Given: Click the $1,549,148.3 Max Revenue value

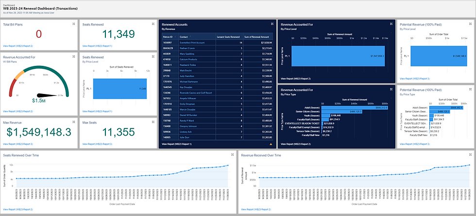Looking at the screenshot, I should pyautogui.click(x=39, y=132).
